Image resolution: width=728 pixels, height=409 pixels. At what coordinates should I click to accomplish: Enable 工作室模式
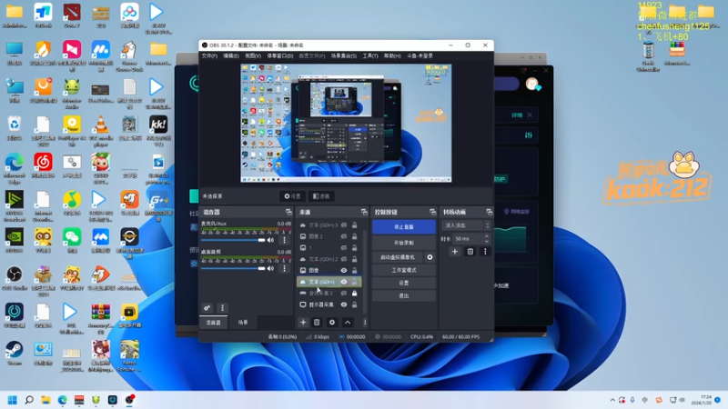click(x=403, y=270)
